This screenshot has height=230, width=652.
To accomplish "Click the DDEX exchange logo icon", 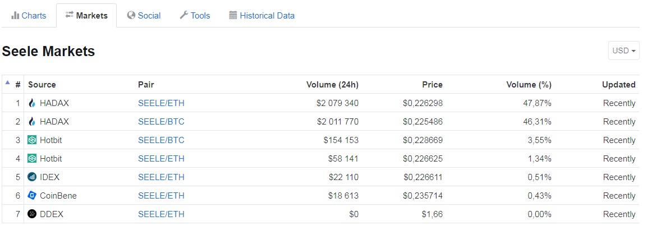I will pos(32,214).
